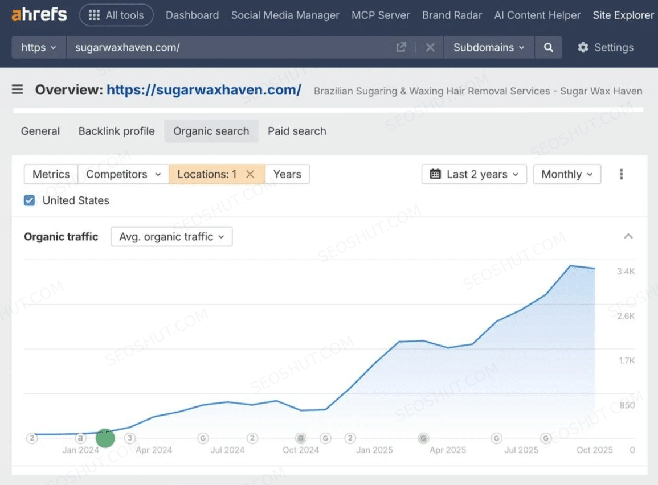Select the Years comparison mode
The width and height of the screenshot is (658, 485).
(x=287, y=174)
